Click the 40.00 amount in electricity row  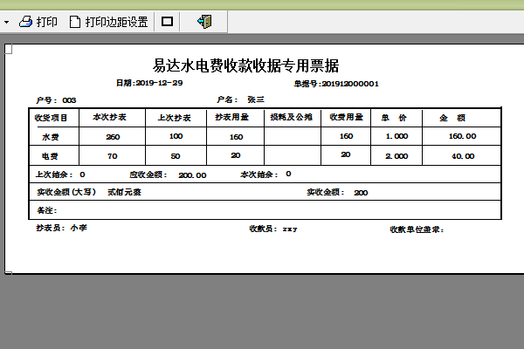[463, 156]
